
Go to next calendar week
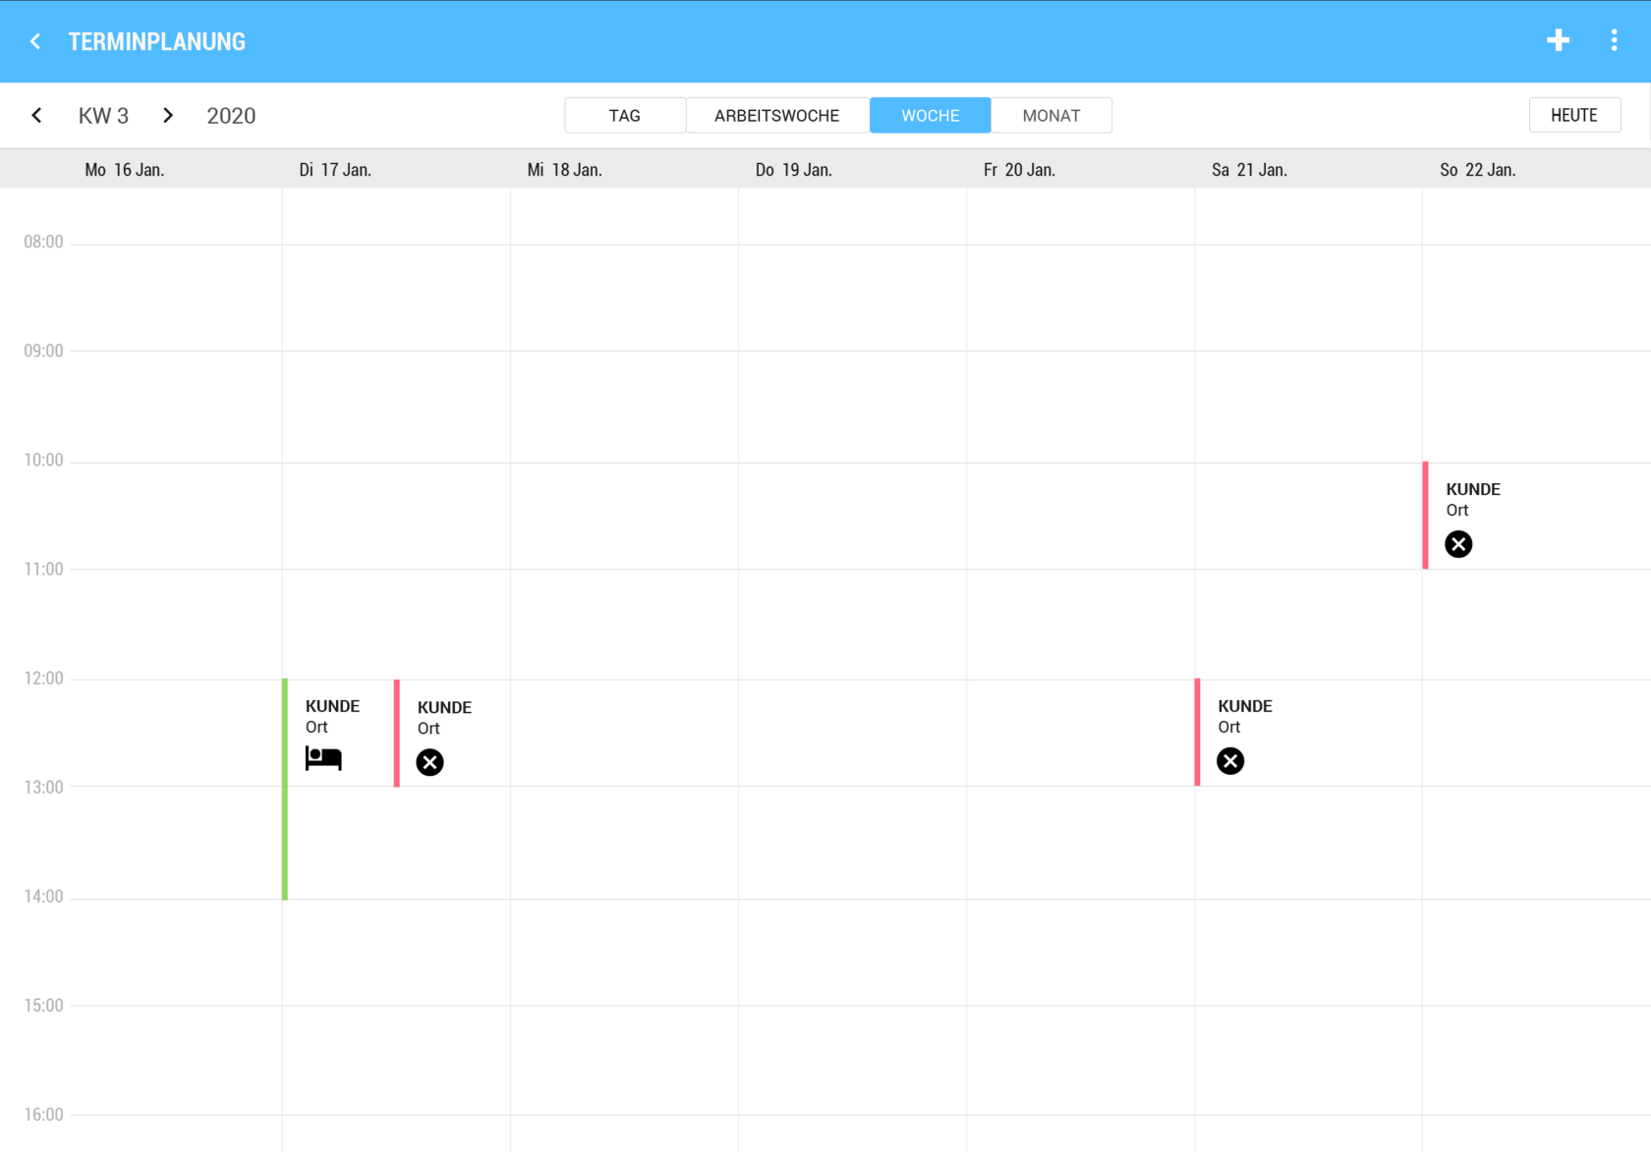(x=168, y=115)
